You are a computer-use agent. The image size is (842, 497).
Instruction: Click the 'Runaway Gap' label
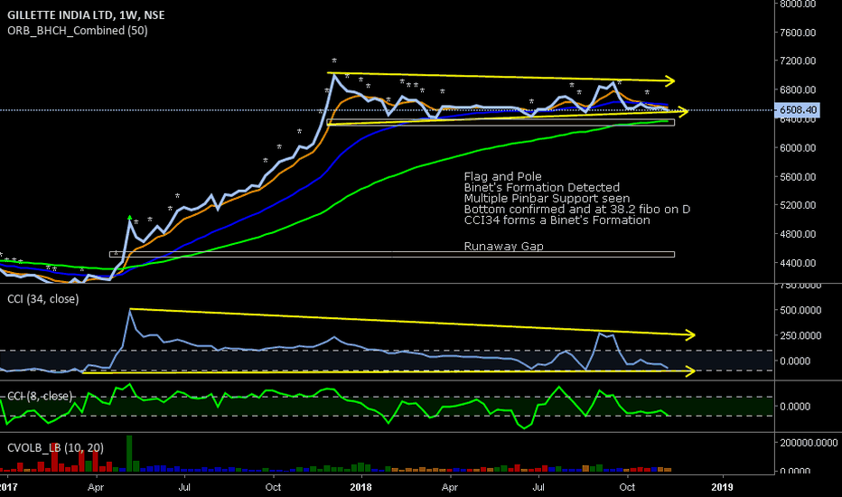tap(504, 246)
